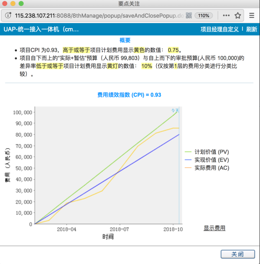Click the orange AC legend line swatch
The width and height of the screenshot is (260, 264).
(x=188, y=168)
